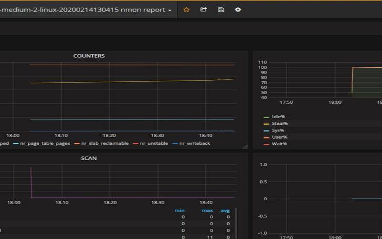Open color picker for nr_slab_reclaimable swatch
Screen dimensions: 382x239
77,143
